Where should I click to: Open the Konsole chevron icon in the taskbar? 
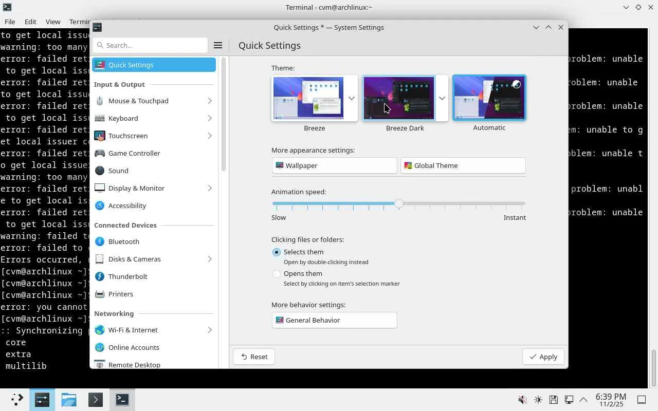(96, 400)
